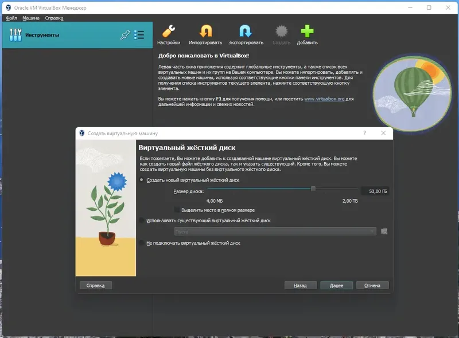Click the Назад button
Screen dimensions: 459x338
coord(300,286)
